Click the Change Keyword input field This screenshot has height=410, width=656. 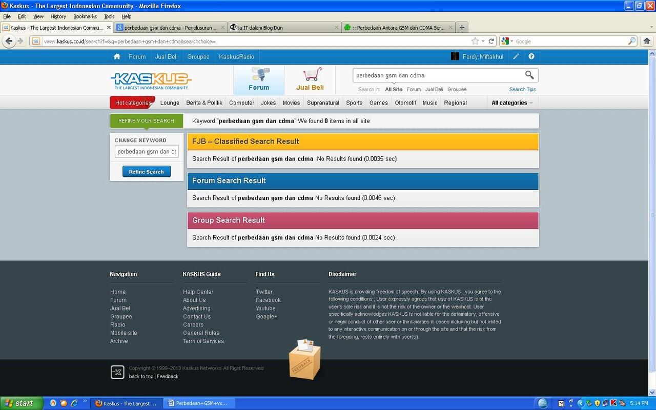147,152
